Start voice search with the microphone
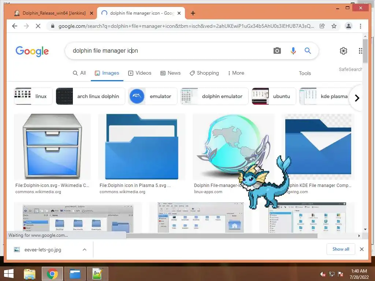Screen dimensions: 375x281 point(293,50)
